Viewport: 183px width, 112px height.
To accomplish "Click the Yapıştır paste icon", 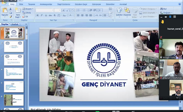I will click(5, 11).
